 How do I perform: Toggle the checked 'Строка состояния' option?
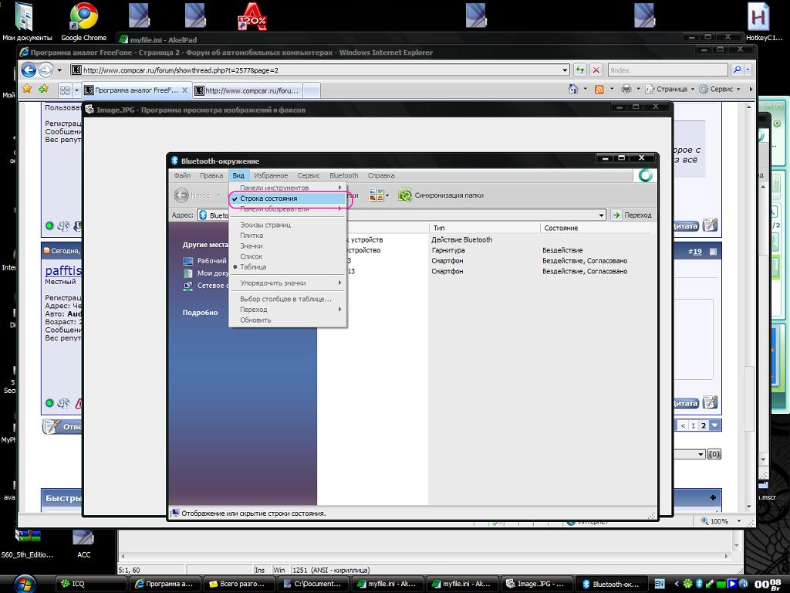pos(268,198)
